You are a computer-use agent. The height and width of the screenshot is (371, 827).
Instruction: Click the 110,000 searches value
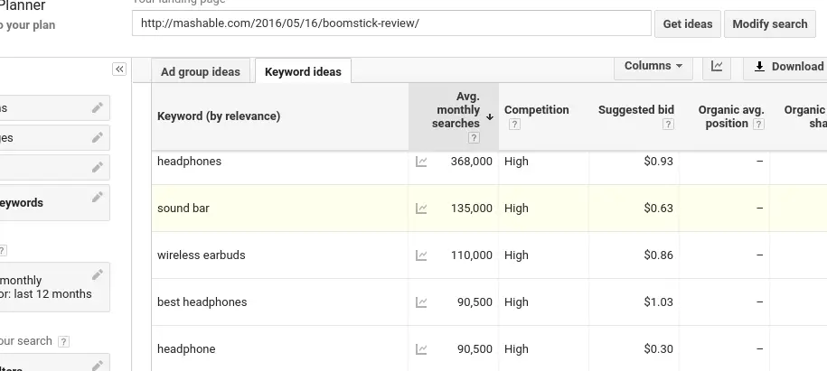[472, 255]
